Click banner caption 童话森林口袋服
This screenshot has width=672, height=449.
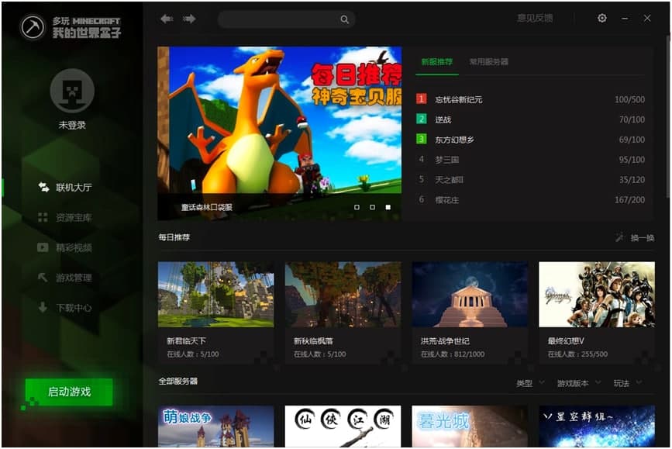point(207,207)
